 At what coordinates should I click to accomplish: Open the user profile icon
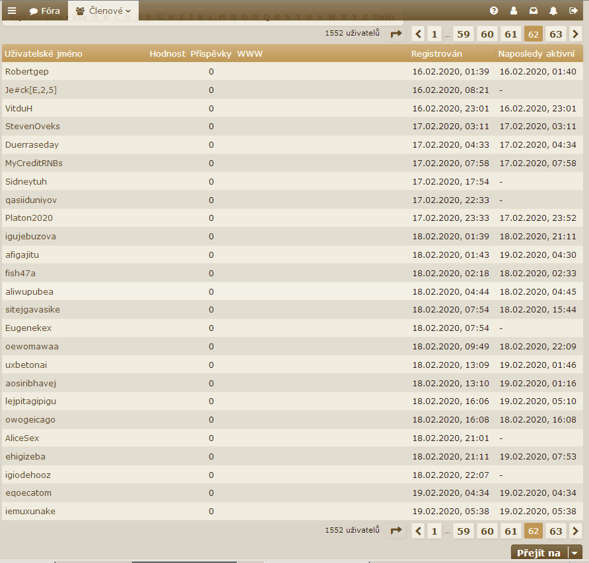click(514, 11)
